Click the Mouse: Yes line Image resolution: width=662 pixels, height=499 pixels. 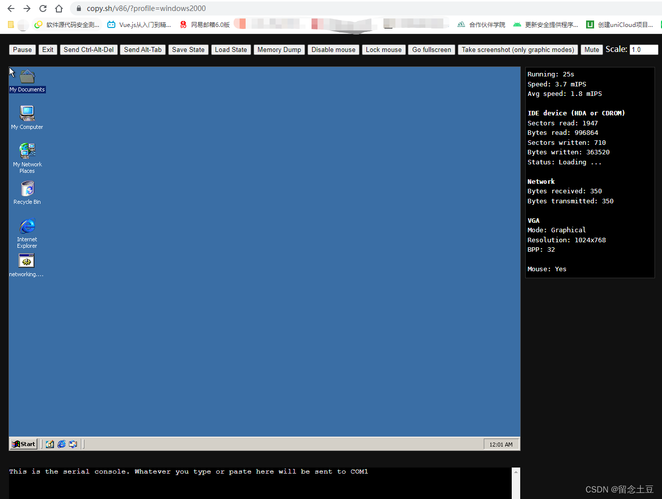547,269
